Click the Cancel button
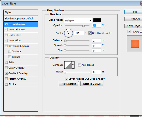Viewport: 142px width, 117px height. click(x=133, y=19)
